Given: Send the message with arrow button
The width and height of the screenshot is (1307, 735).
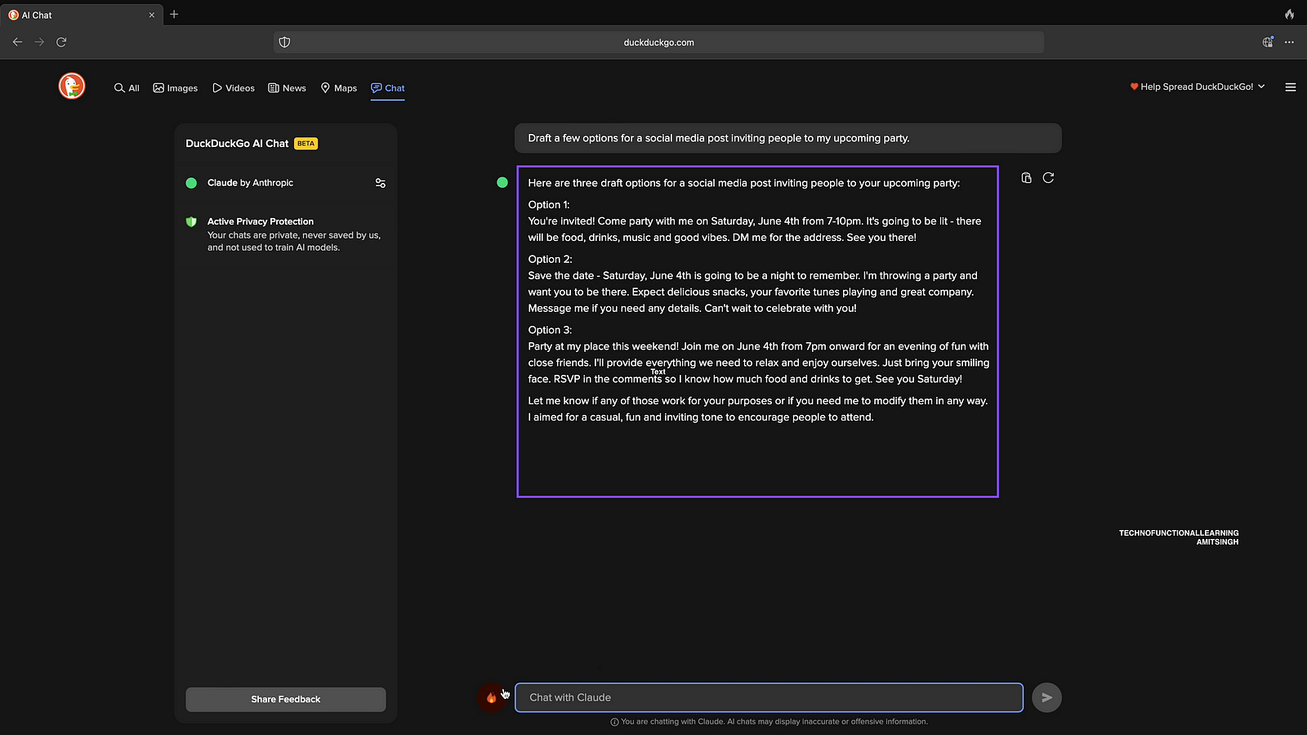Looking at the screenshot, I should 1046,697.
